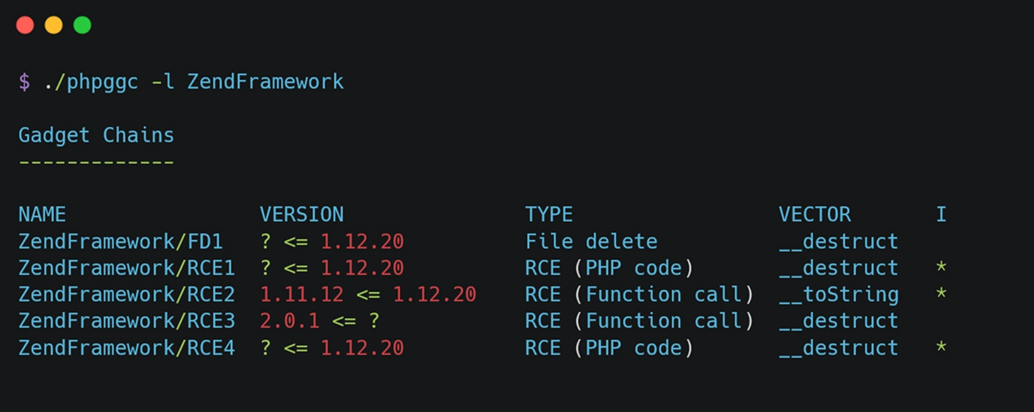The image size is (1034, 412).
Task: Click the __toString vector entry
Action: [x=839, y=295]
